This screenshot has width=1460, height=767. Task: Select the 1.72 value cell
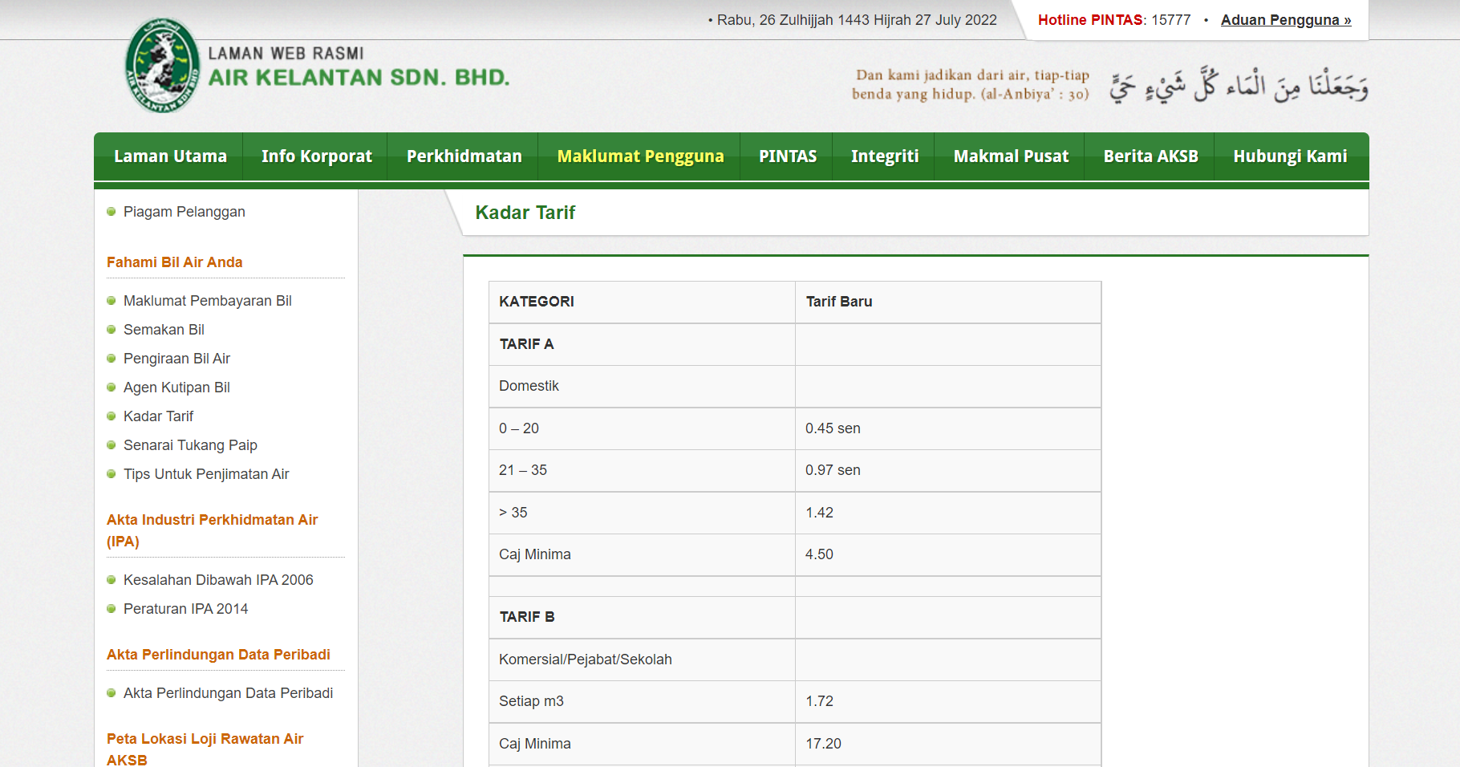click(948, 701)
